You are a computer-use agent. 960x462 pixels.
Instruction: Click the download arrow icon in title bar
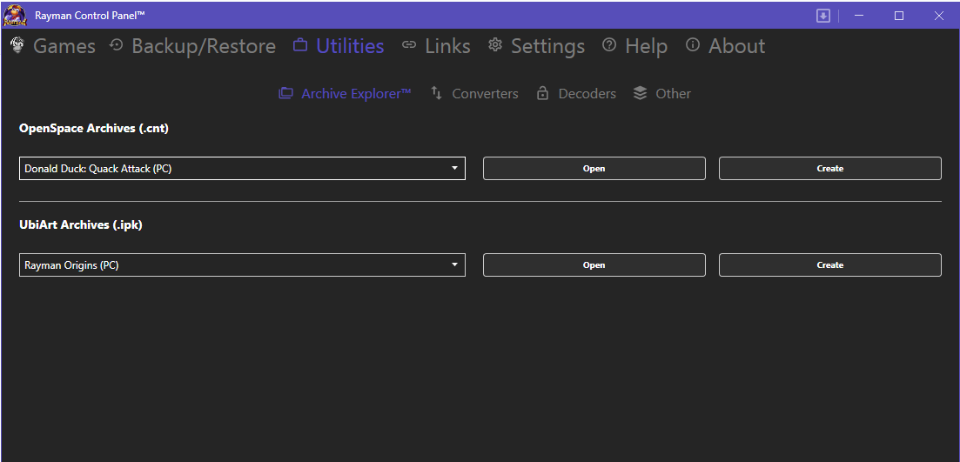pyautogui.click(x=823, y=16)
